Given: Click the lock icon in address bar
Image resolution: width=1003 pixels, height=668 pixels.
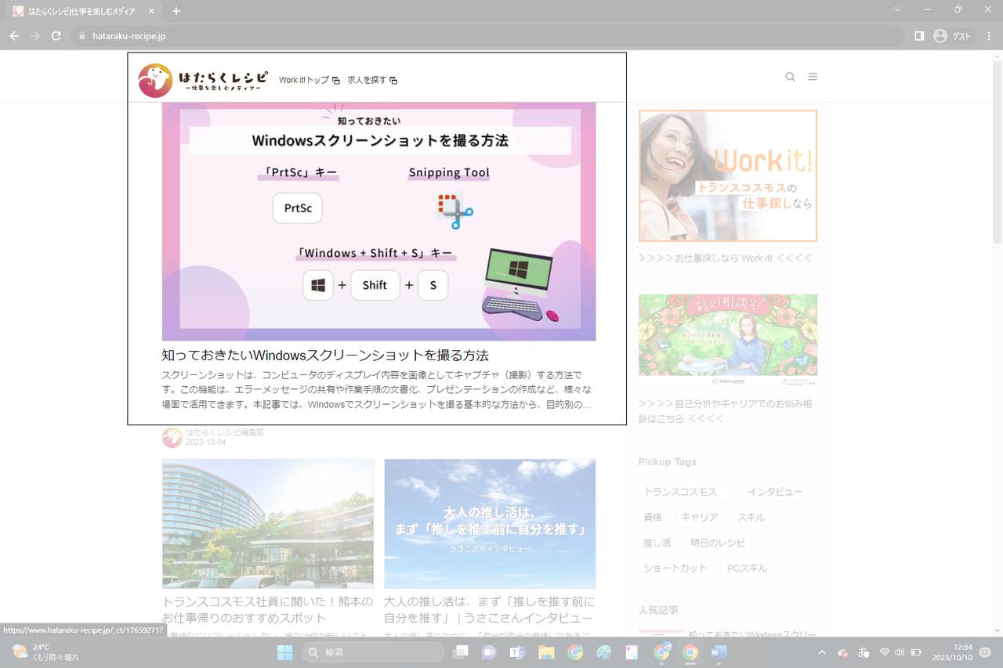Looking at the screenshot, I should tap(81, 36).
